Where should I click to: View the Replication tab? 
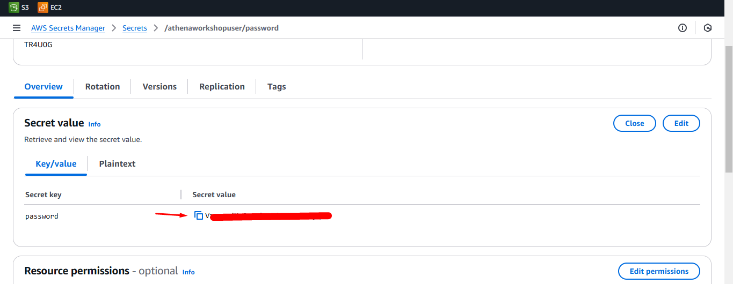222,86
